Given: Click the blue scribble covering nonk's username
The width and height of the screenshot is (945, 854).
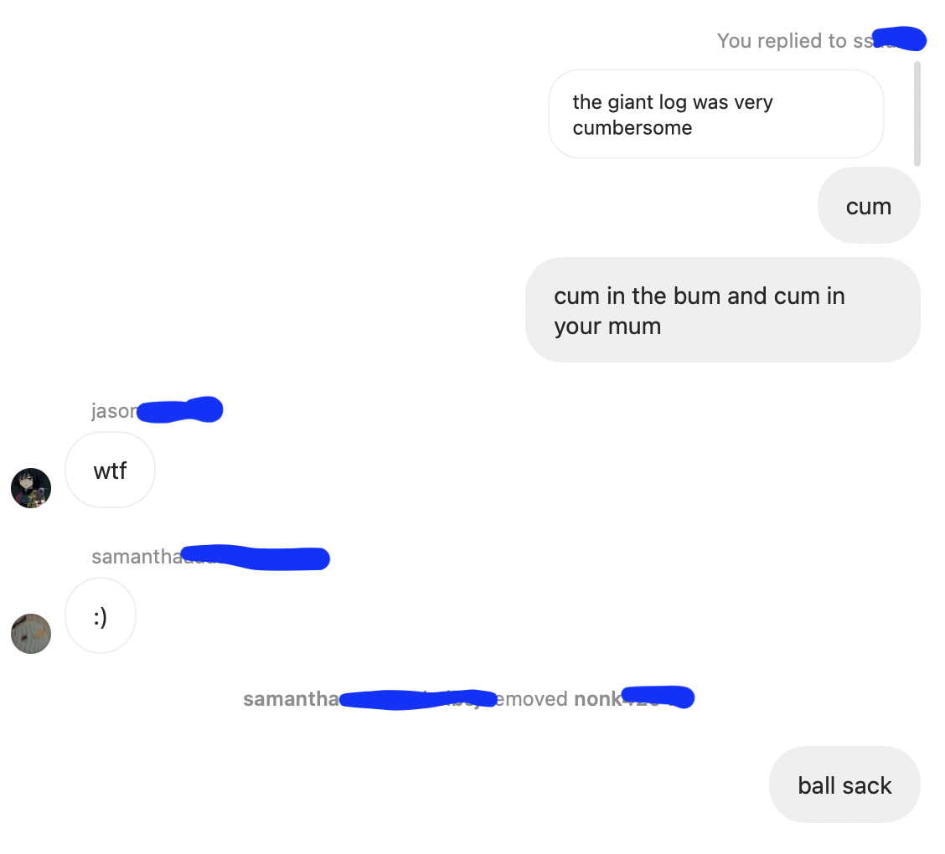Looking at the screenshot, I should (658, 697).
